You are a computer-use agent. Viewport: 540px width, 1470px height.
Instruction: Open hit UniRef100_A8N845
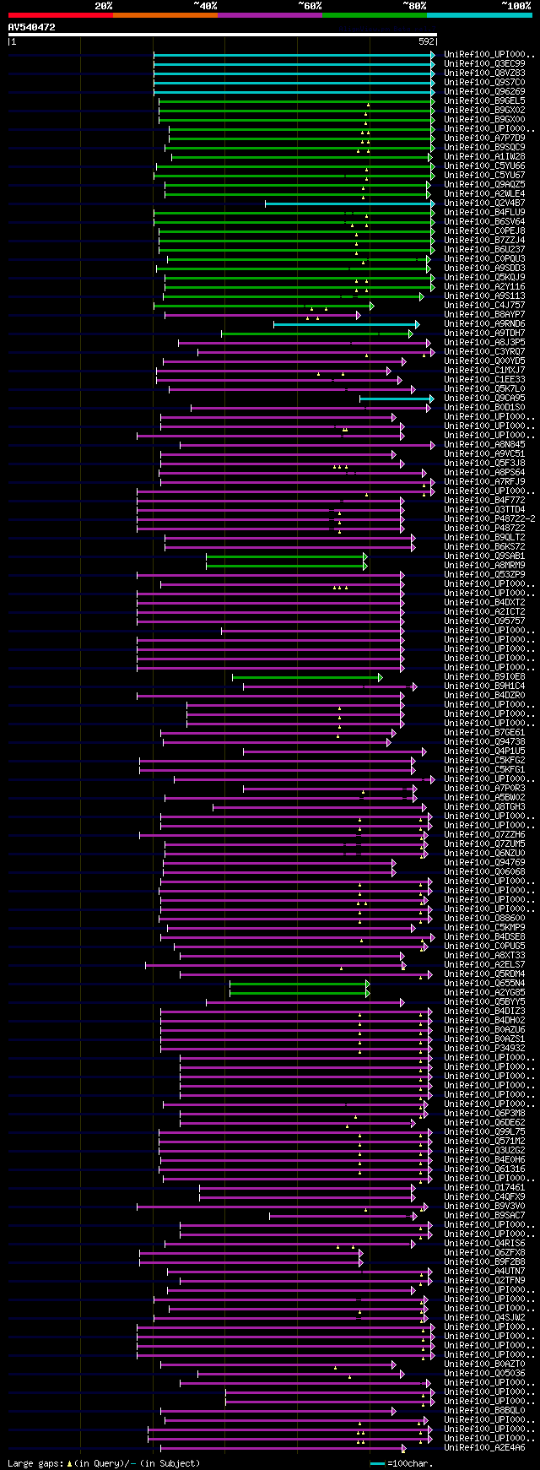(484, 444)
